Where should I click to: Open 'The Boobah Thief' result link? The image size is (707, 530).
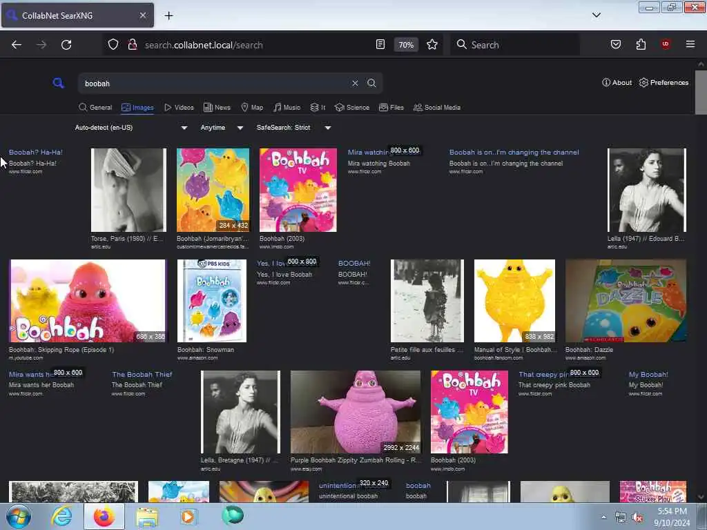(142, 375)
